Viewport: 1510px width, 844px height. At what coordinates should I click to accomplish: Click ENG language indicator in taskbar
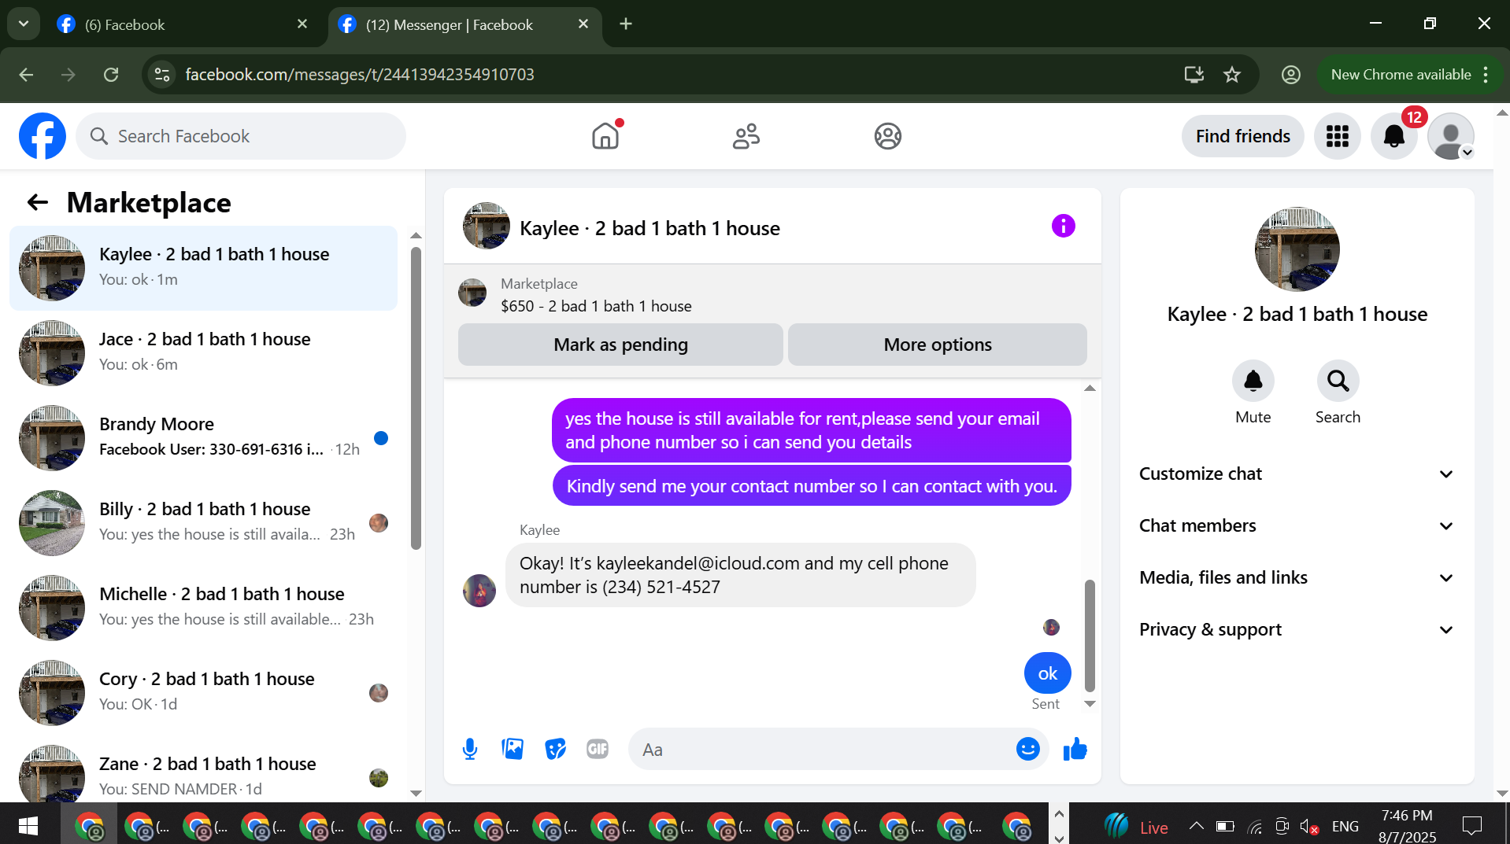click(x=1345, y=826)
